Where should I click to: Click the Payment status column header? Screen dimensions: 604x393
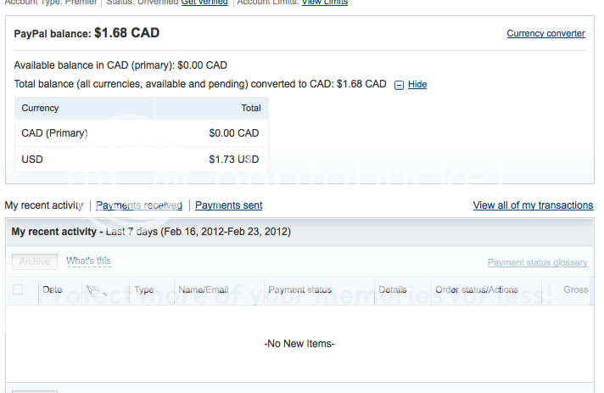click(x=299, y=290)
